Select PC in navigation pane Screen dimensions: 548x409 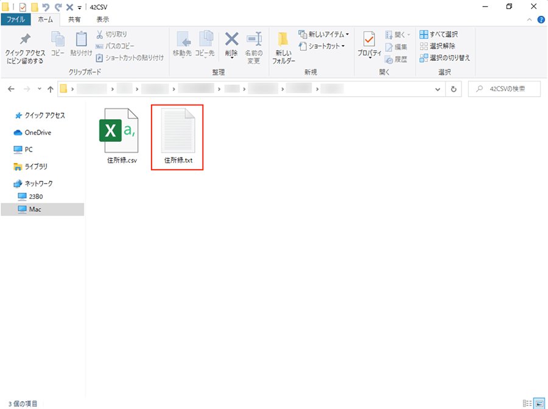click(x=23, y=150)
